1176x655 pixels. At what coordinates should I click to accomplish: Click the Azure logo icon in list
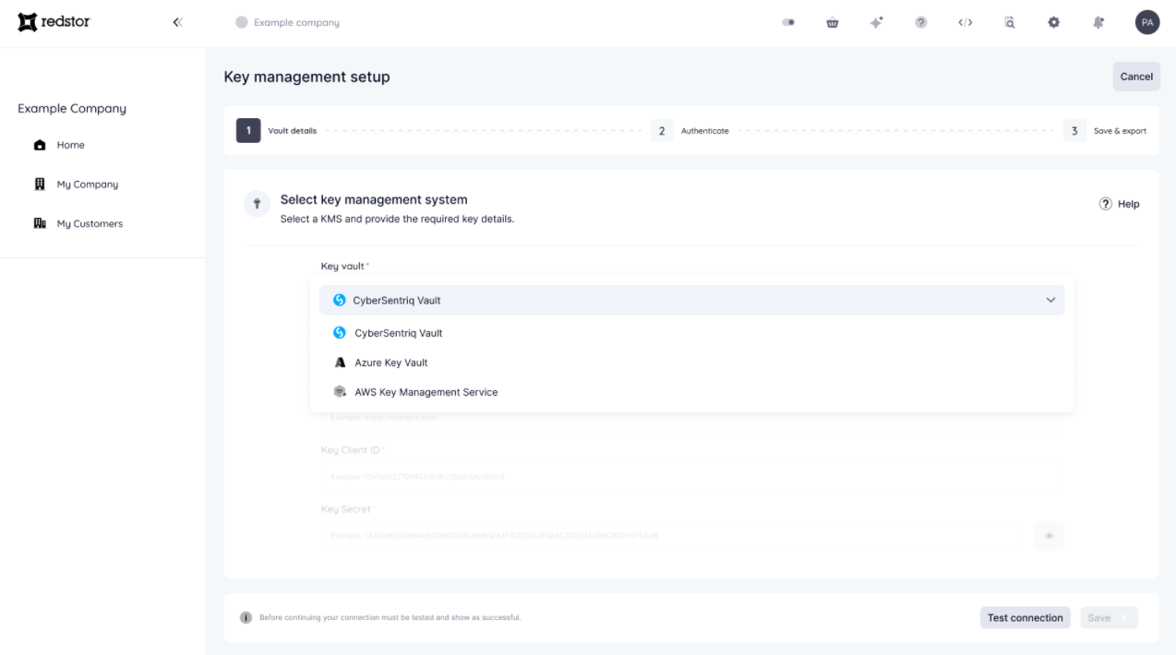(340, 363)
